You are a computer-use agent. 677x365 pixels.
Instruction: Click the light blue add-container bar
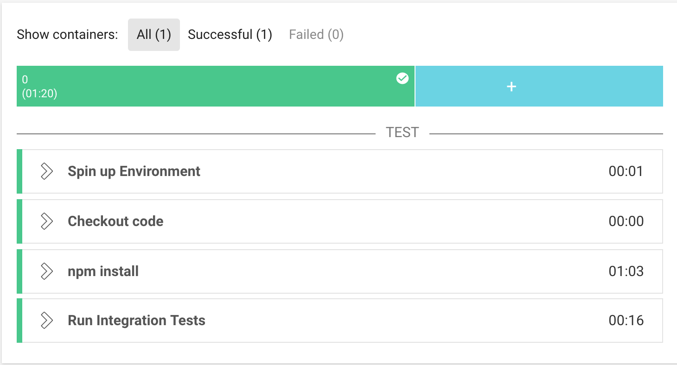click(539, 86)
